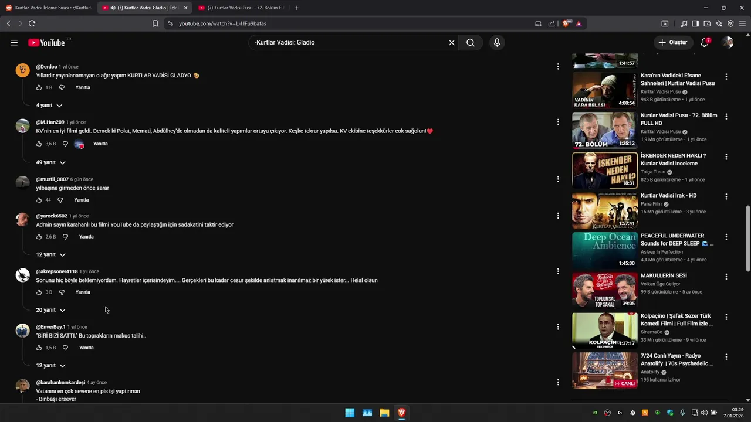Open account avatar menu
This screenshot has width=751, height=422.
click(x=728, y=42)
